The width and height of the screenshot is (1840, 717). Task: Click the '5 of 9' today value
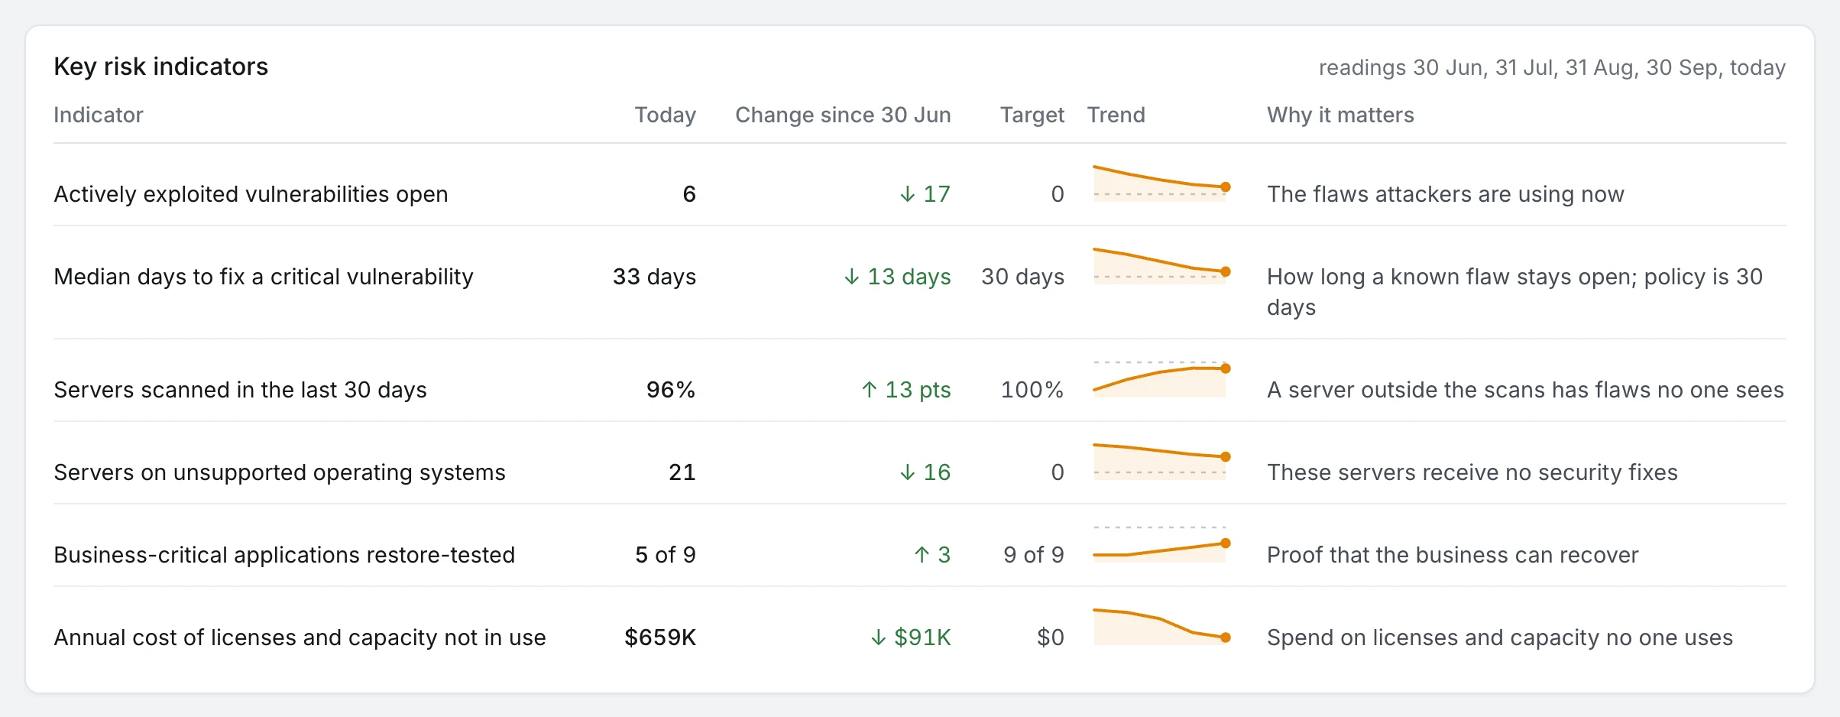point(666,555)
